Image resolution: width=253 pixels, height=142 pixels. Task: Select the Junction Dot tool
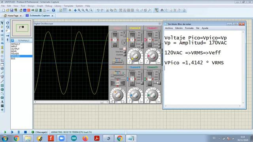click(2, 31)
